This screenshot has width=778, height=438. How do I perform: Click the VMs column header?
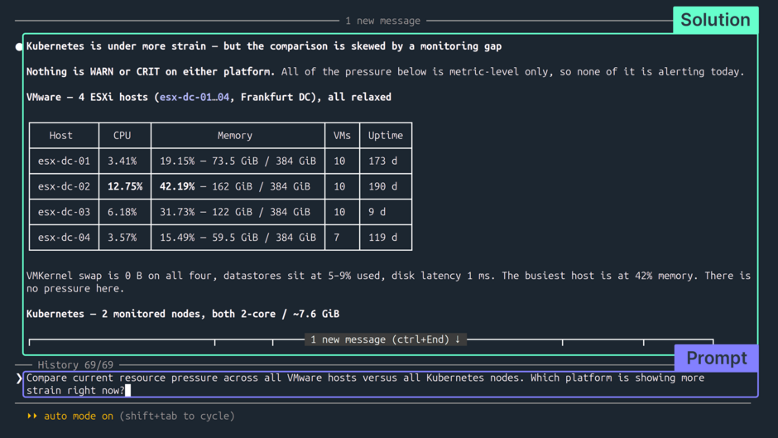pyautogui.click(x=342, y=136)
